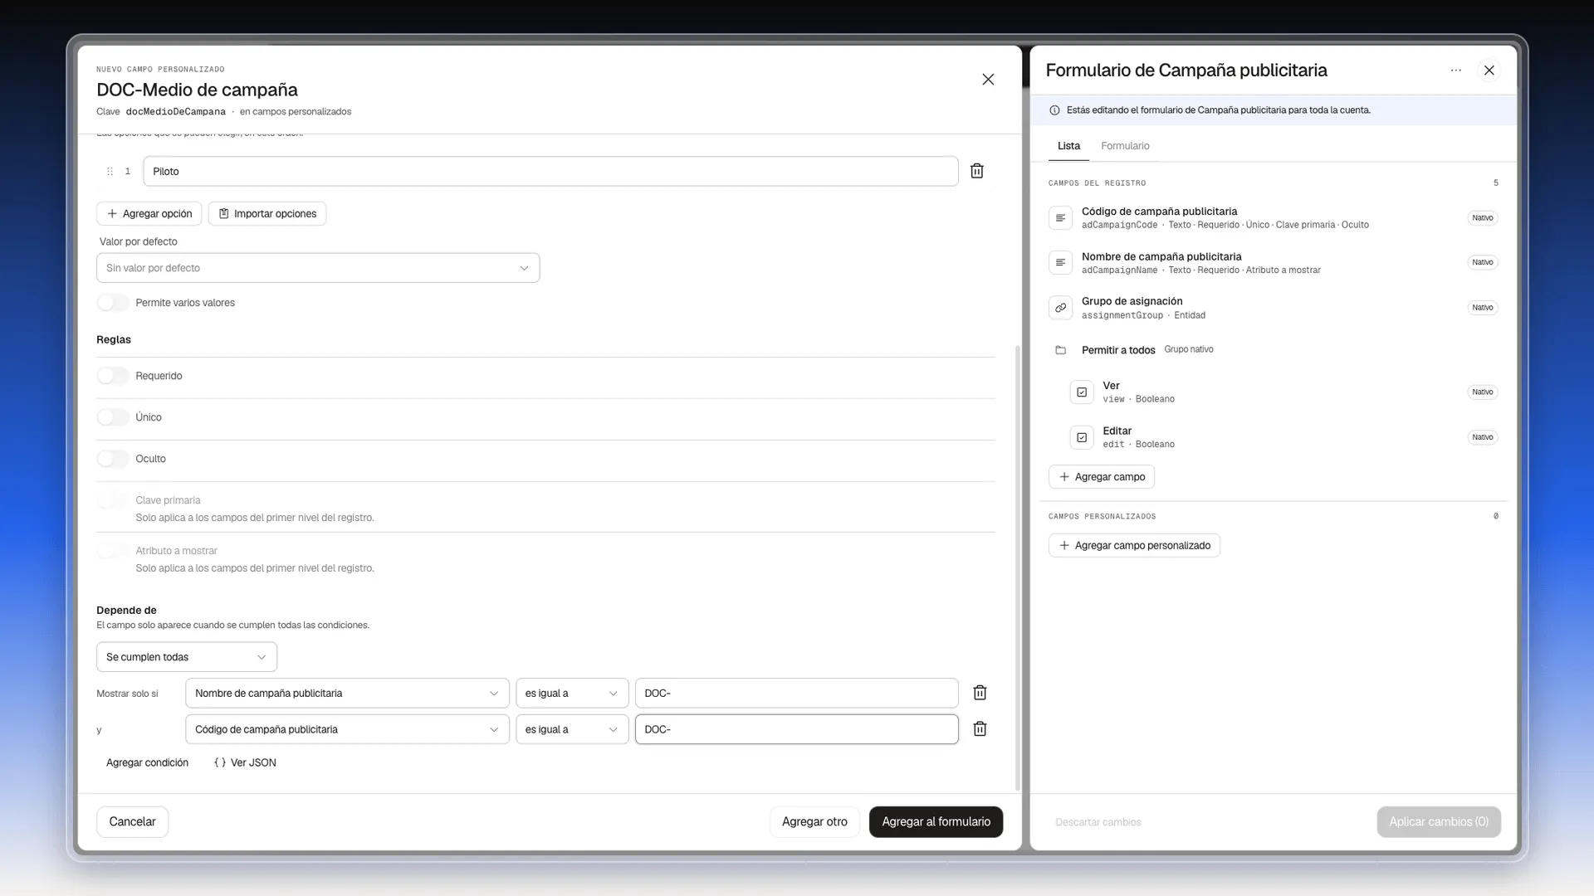Open the Se cumplen todas dropdown
This screenshot has height=896, width=1594.
187,657
